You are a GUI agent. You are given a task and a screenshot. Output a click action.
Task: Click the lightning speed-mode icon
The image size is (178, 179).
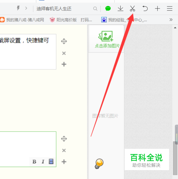[x=18, y=8]
